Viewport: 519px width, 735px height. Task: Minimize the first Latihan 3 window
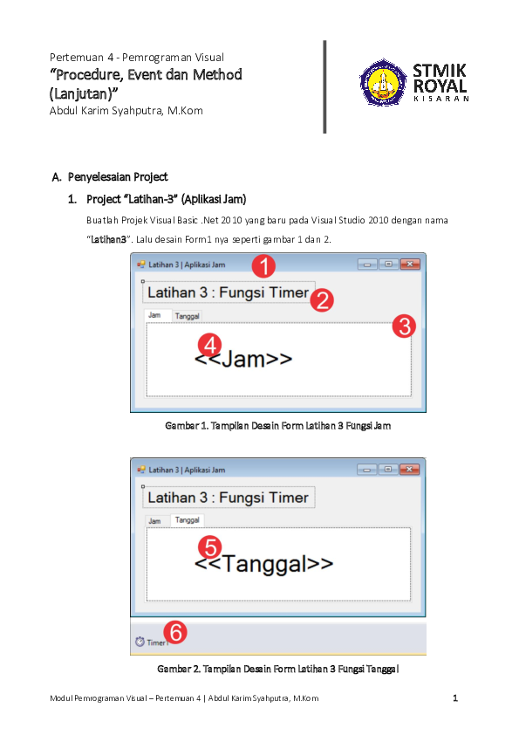point(367,264)
